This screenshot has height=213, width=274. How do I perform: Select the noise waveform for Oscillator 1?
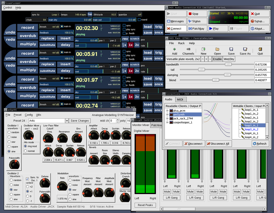point(9,137)
